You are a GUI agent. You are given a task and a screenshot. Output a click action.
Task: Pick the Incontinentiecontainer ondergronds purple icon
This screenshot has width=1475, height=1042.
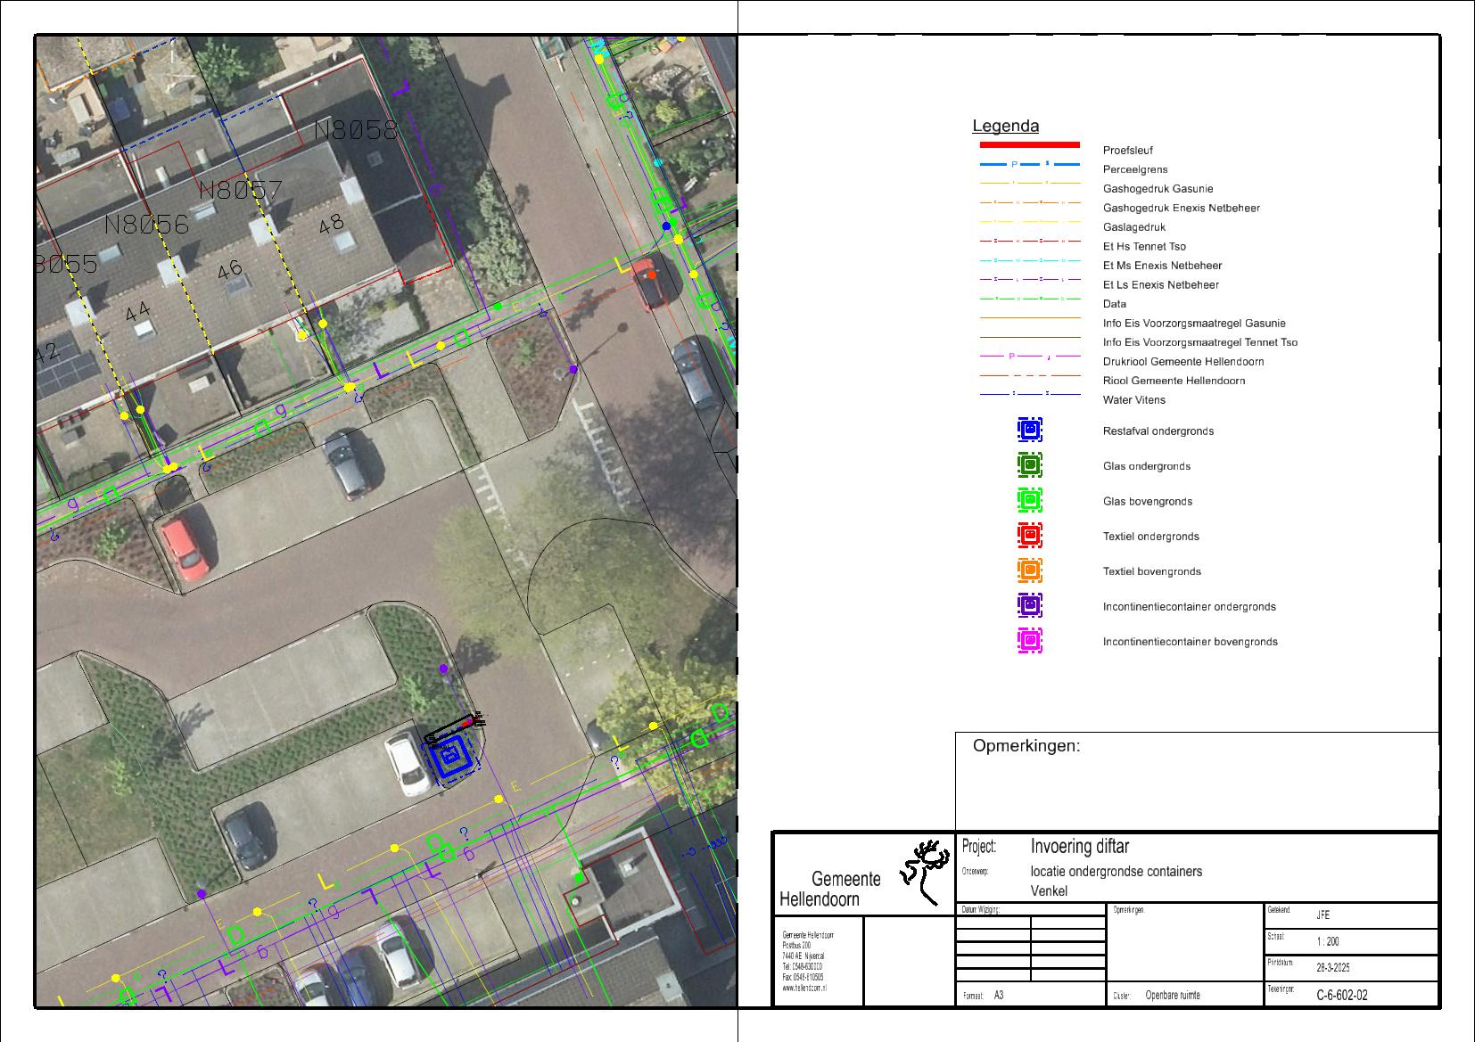(x=1029, y=606)
